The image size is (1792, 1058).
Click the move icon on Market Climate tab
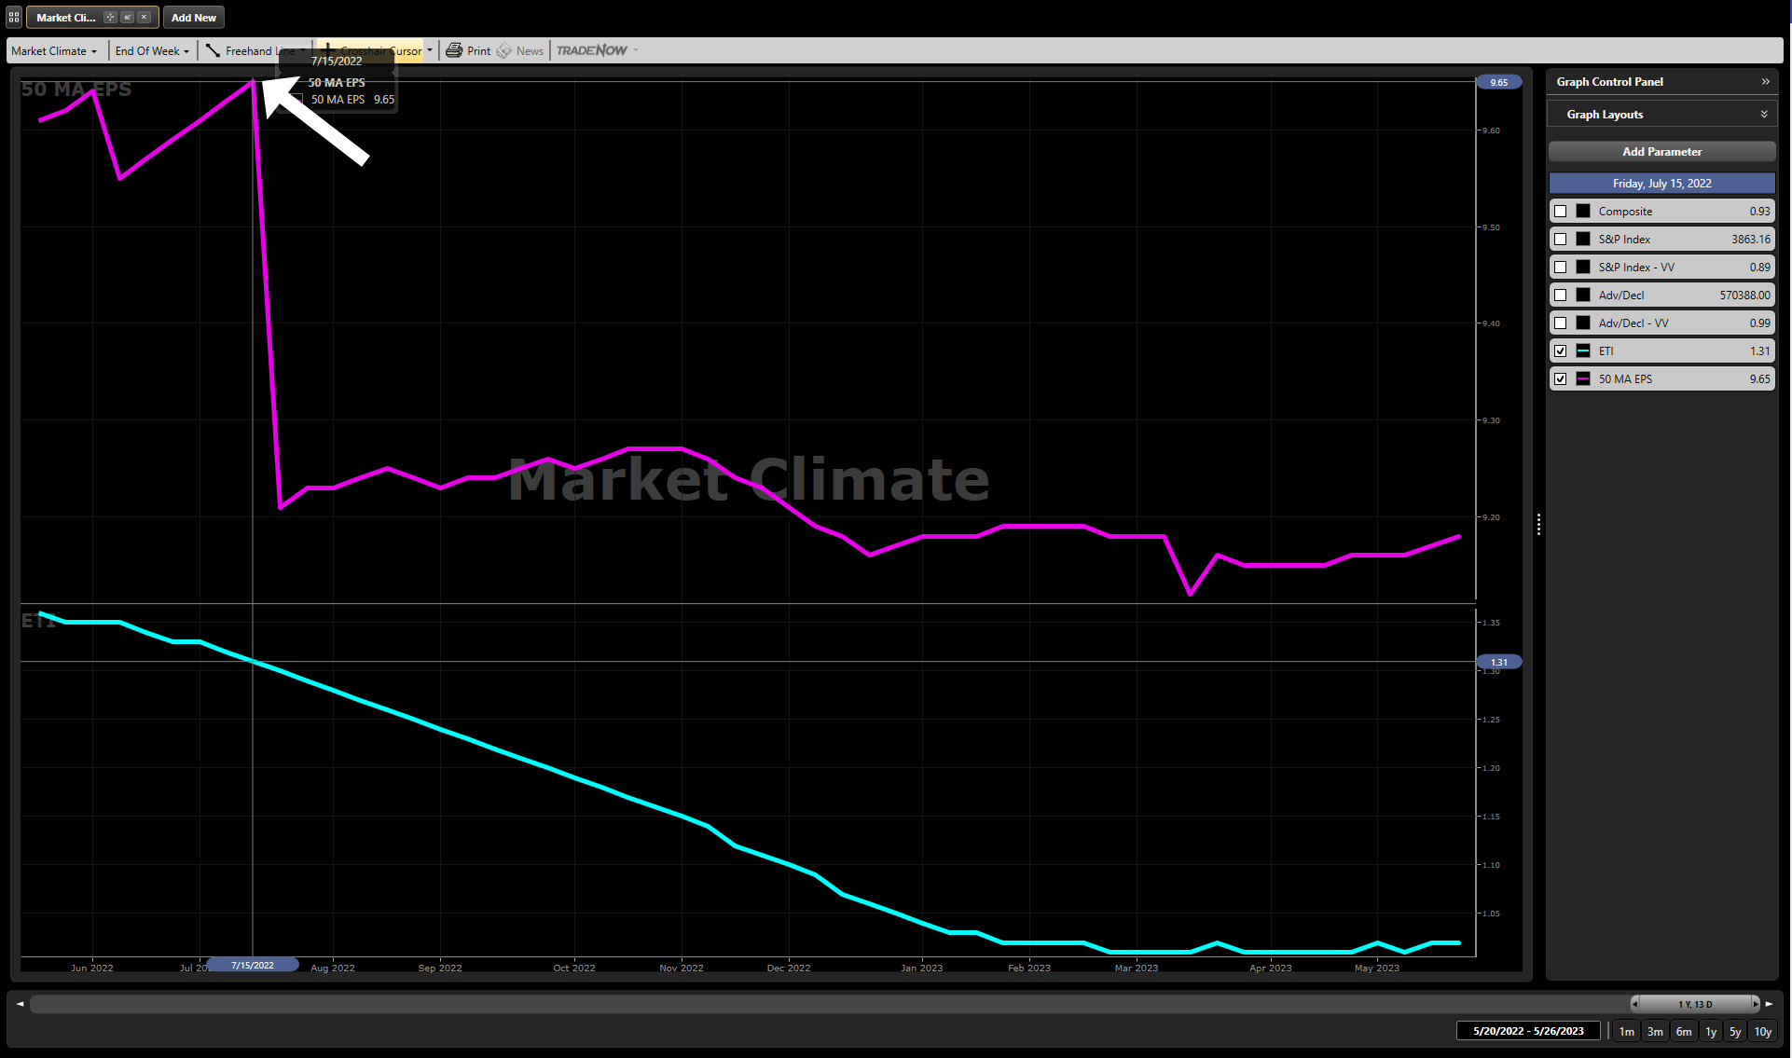[110, 17]
